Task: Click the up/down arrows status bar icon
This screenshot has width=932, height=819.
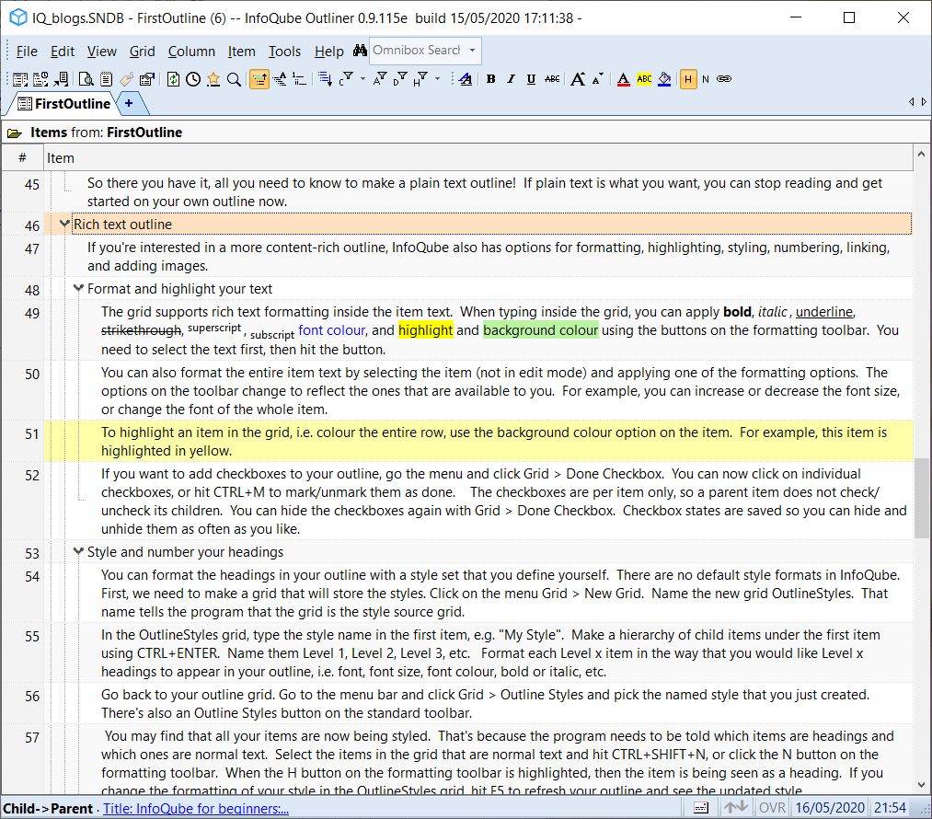Action: coord(736,808)
